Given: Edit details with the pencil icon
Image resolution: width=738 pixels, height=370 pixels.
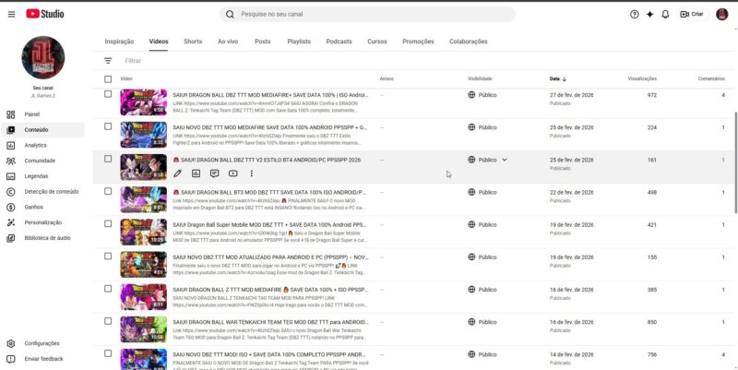Looking at the screenshot, I should pyautogui.click(x=177, y=173).
